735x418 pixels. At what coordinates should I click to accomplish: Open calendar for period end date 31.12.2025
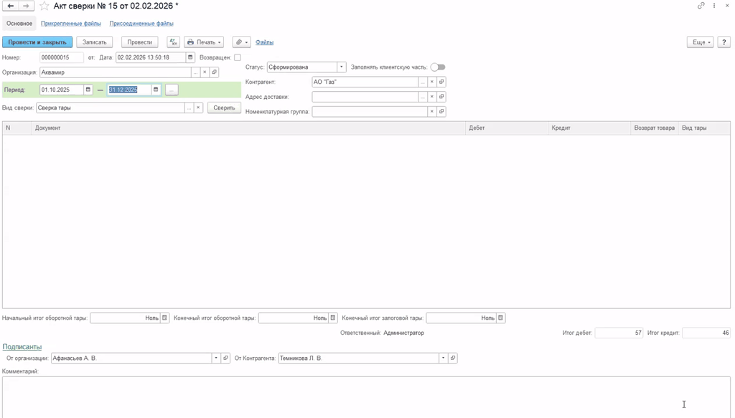click(x=156, y=90)
